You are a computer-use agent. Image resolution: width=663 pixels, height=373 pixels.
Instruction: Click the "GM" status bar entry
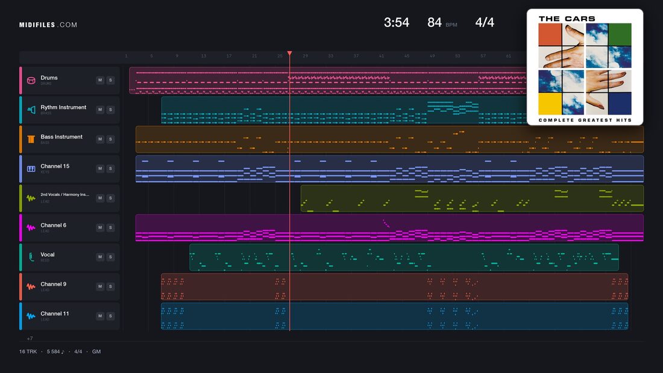click(x=96, y=351)
